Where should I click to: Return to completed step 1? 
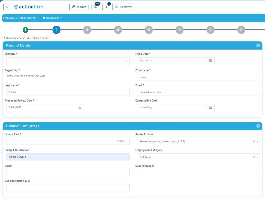pos(25,30)
